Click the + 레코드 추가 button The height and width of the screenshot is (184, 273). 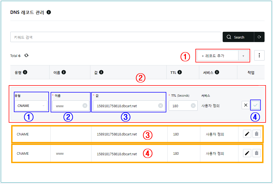point(217,56)
